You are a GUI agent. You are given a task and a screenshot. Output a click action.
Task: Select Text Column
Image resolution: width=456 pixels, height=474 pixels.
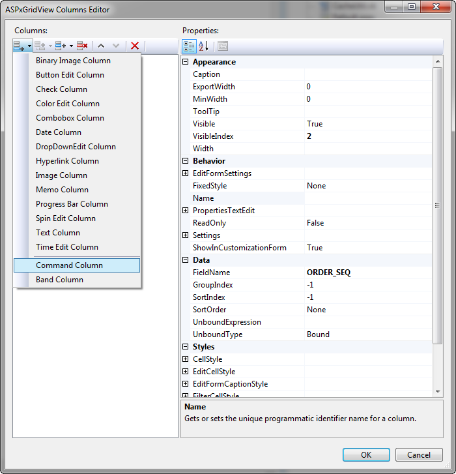click(x=58, y=233)
